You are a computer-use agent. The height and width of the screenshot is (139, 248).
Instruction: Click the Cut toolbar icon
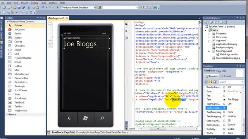pyautogui.click(x=29, y=7)
